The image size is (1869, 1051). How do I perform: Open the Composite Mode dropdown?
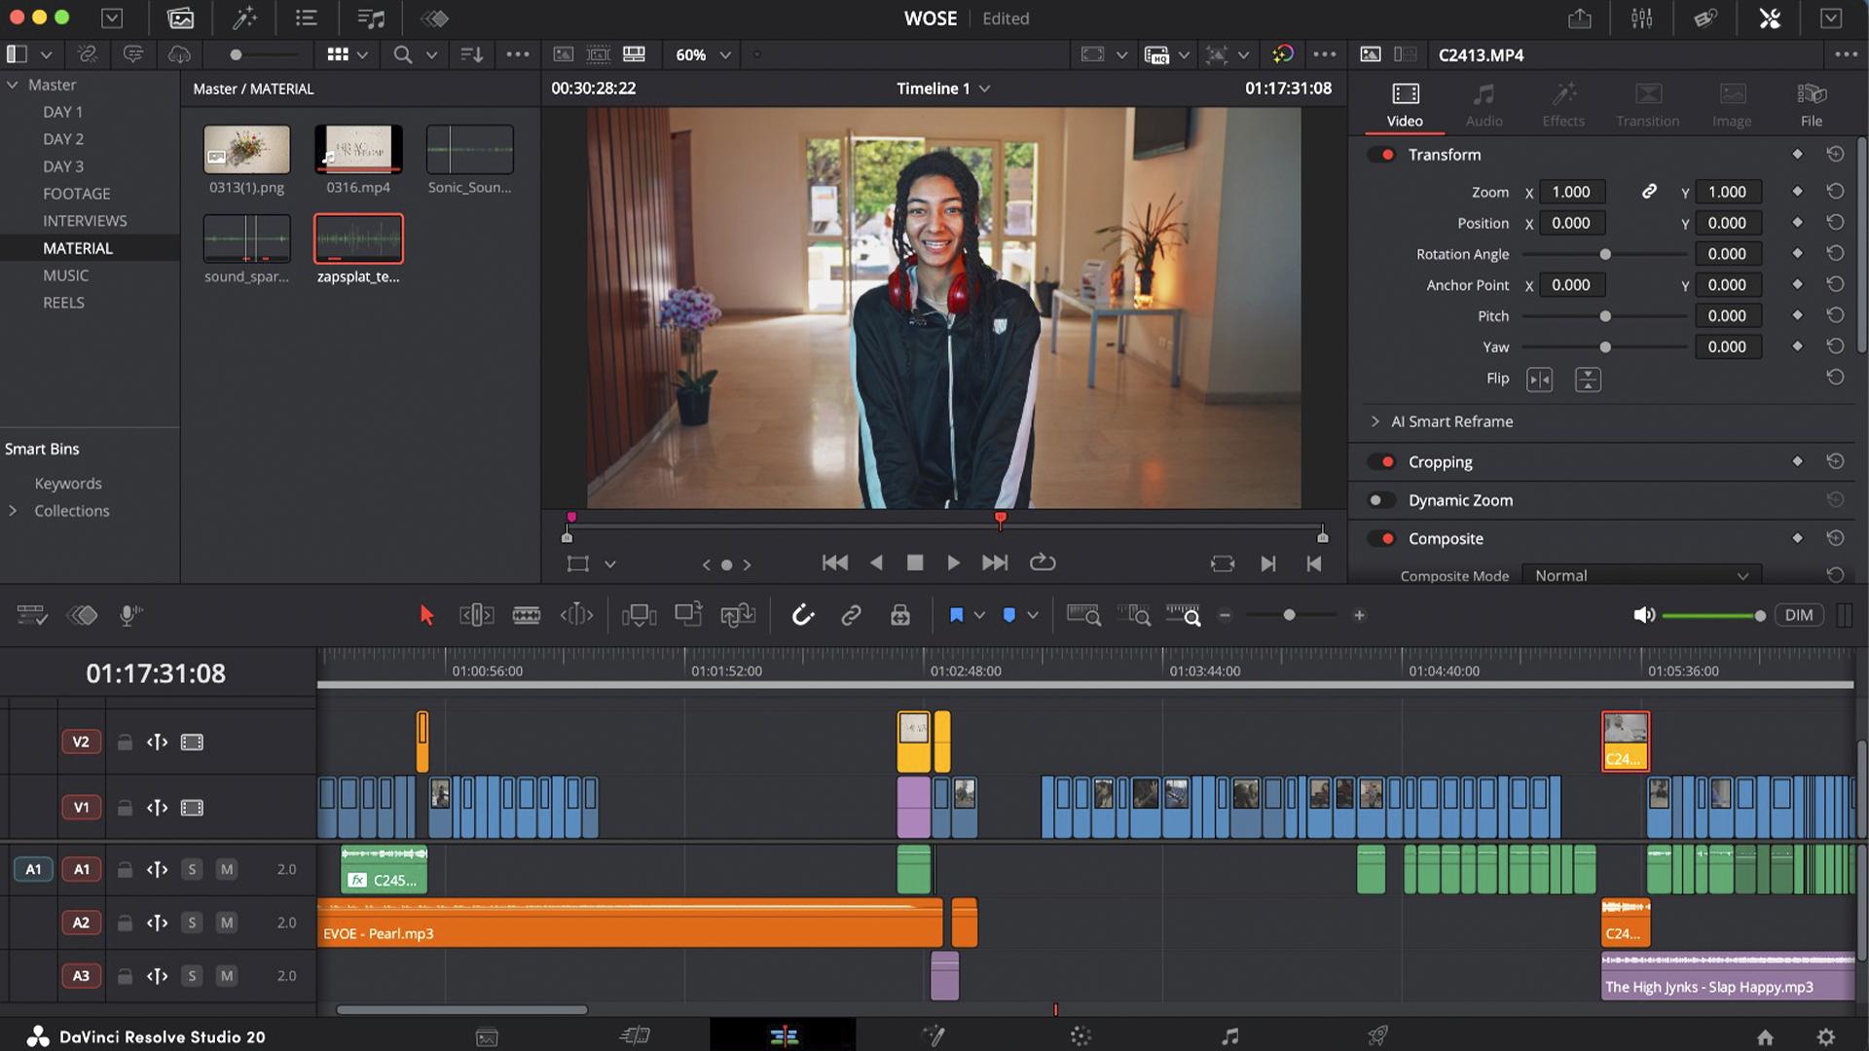[1641, 575]
